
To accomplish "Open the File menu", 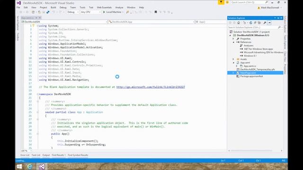I will (18, 8).
